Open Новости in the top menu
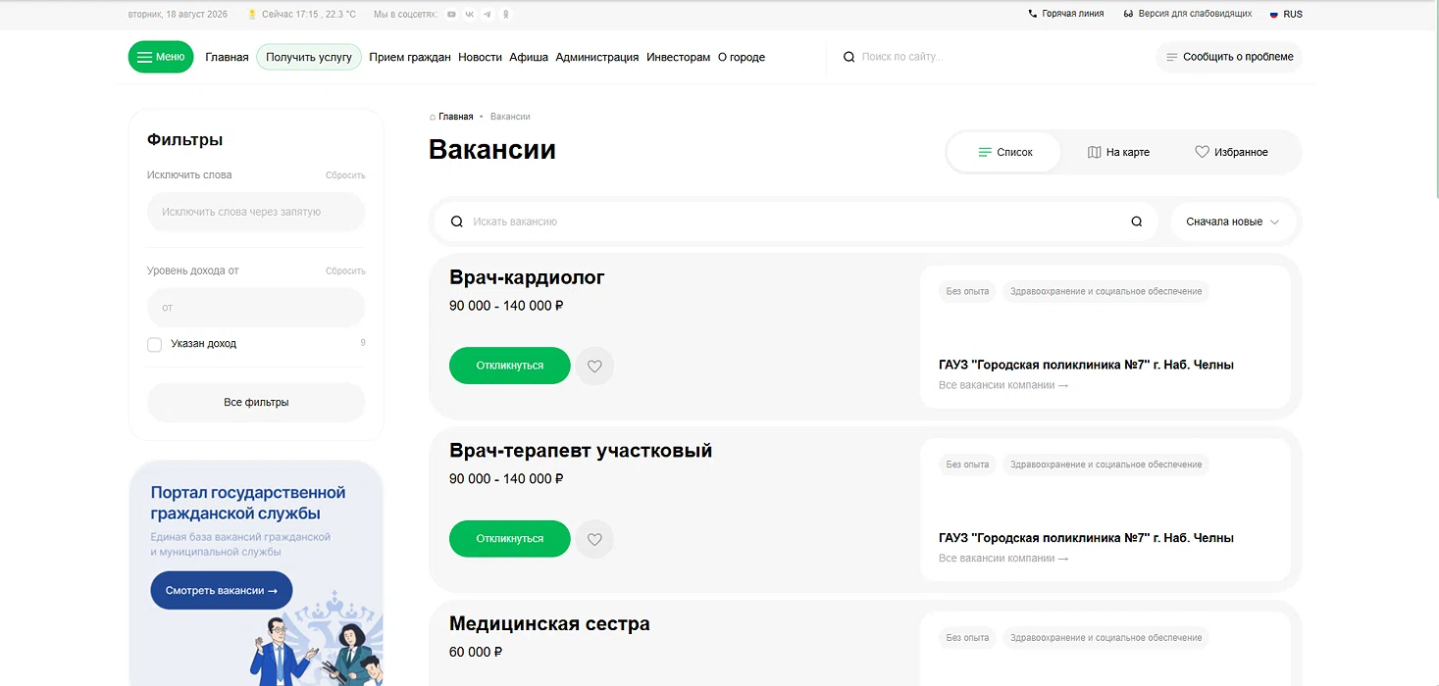This screenshot has height=686, width=1439. point(480,57)
